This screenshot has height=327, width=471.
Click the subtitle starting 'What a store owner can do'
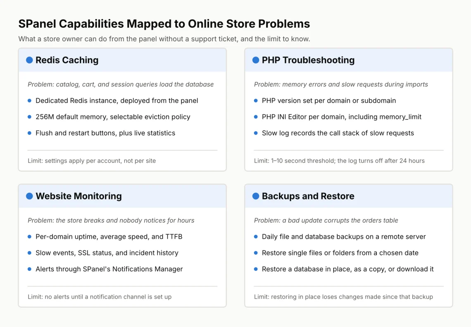click(164, 39)
